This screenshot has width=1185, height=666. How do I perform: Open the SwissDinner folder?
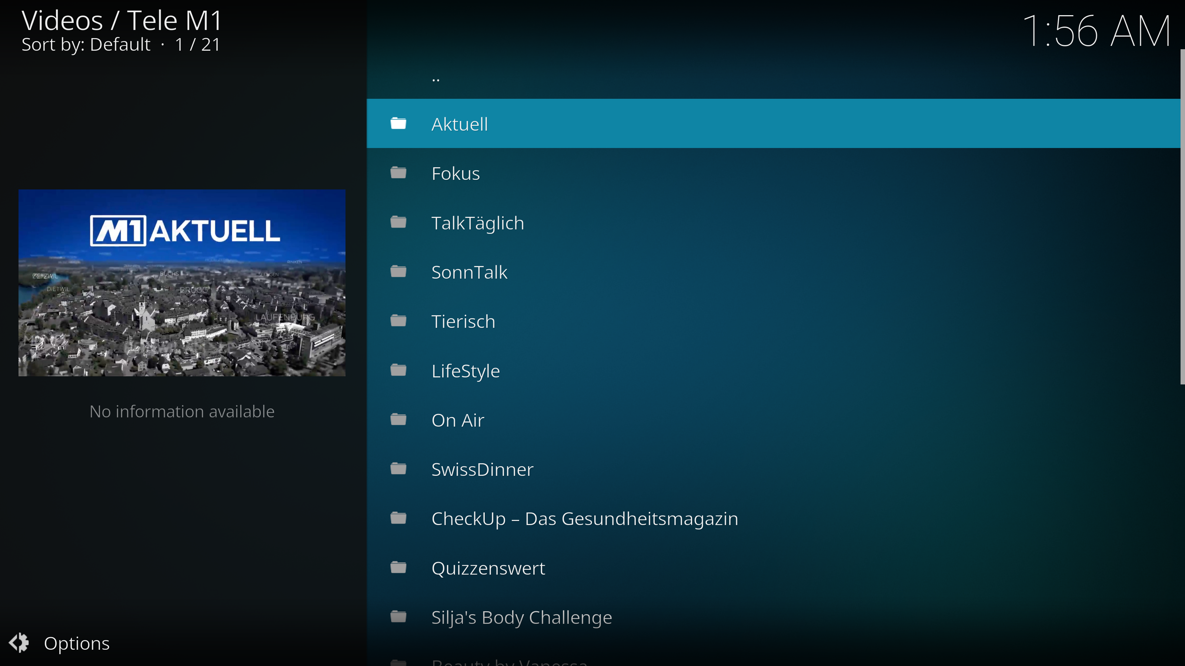(482, 469)
